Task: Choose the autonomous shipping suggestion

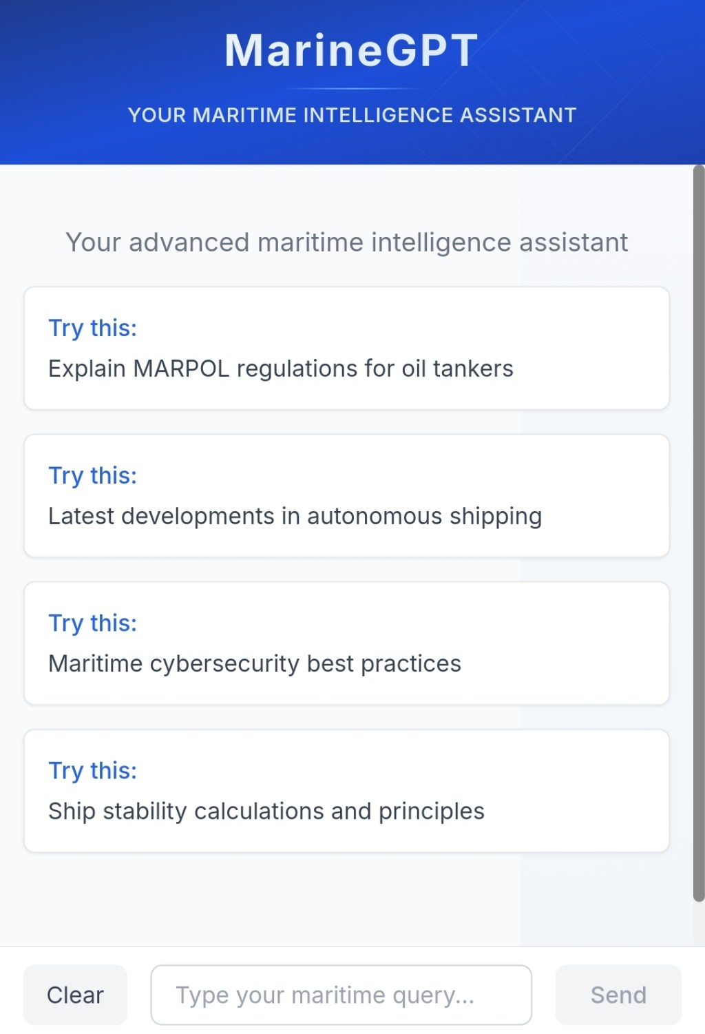Action: click(346, 495)
